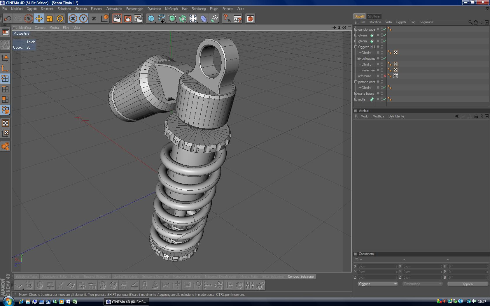The width and height of the screenshot is (490, 306).
Task: Click Converti Selezione button
Action: 301,277
